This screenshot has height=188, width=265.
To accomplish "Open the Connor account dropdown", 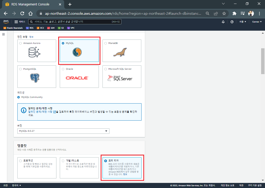I will click(x=257, y=22).
